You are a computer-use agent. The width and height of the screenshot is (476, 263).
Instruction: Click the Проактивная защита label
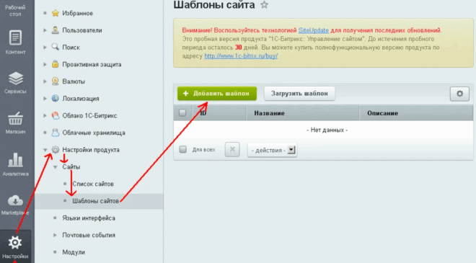click(92, 65)
